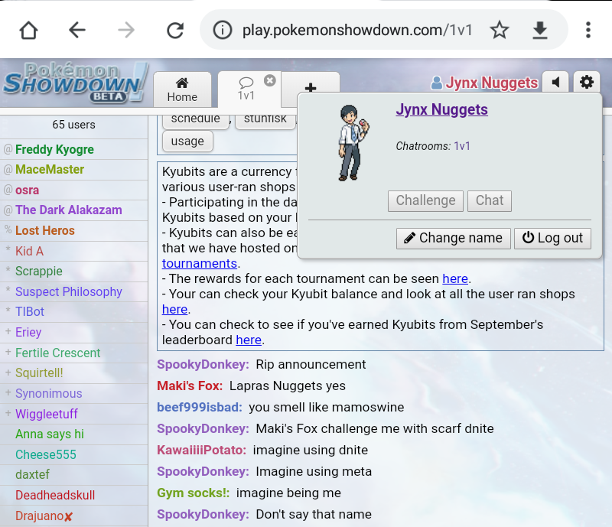Click the Challenge button

pos(425,200)
